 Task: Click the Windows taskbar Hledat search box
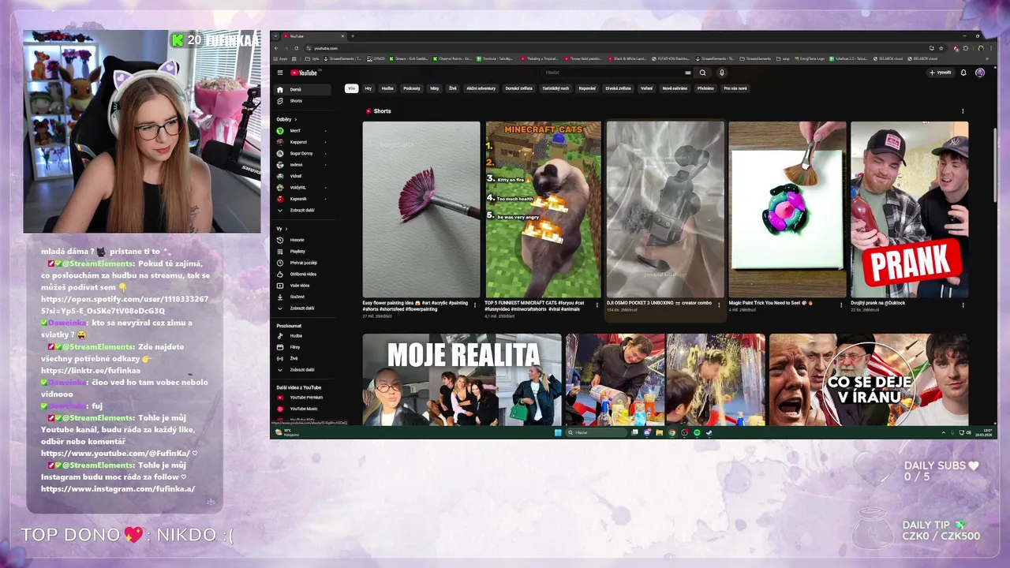[x=599, y=432]
